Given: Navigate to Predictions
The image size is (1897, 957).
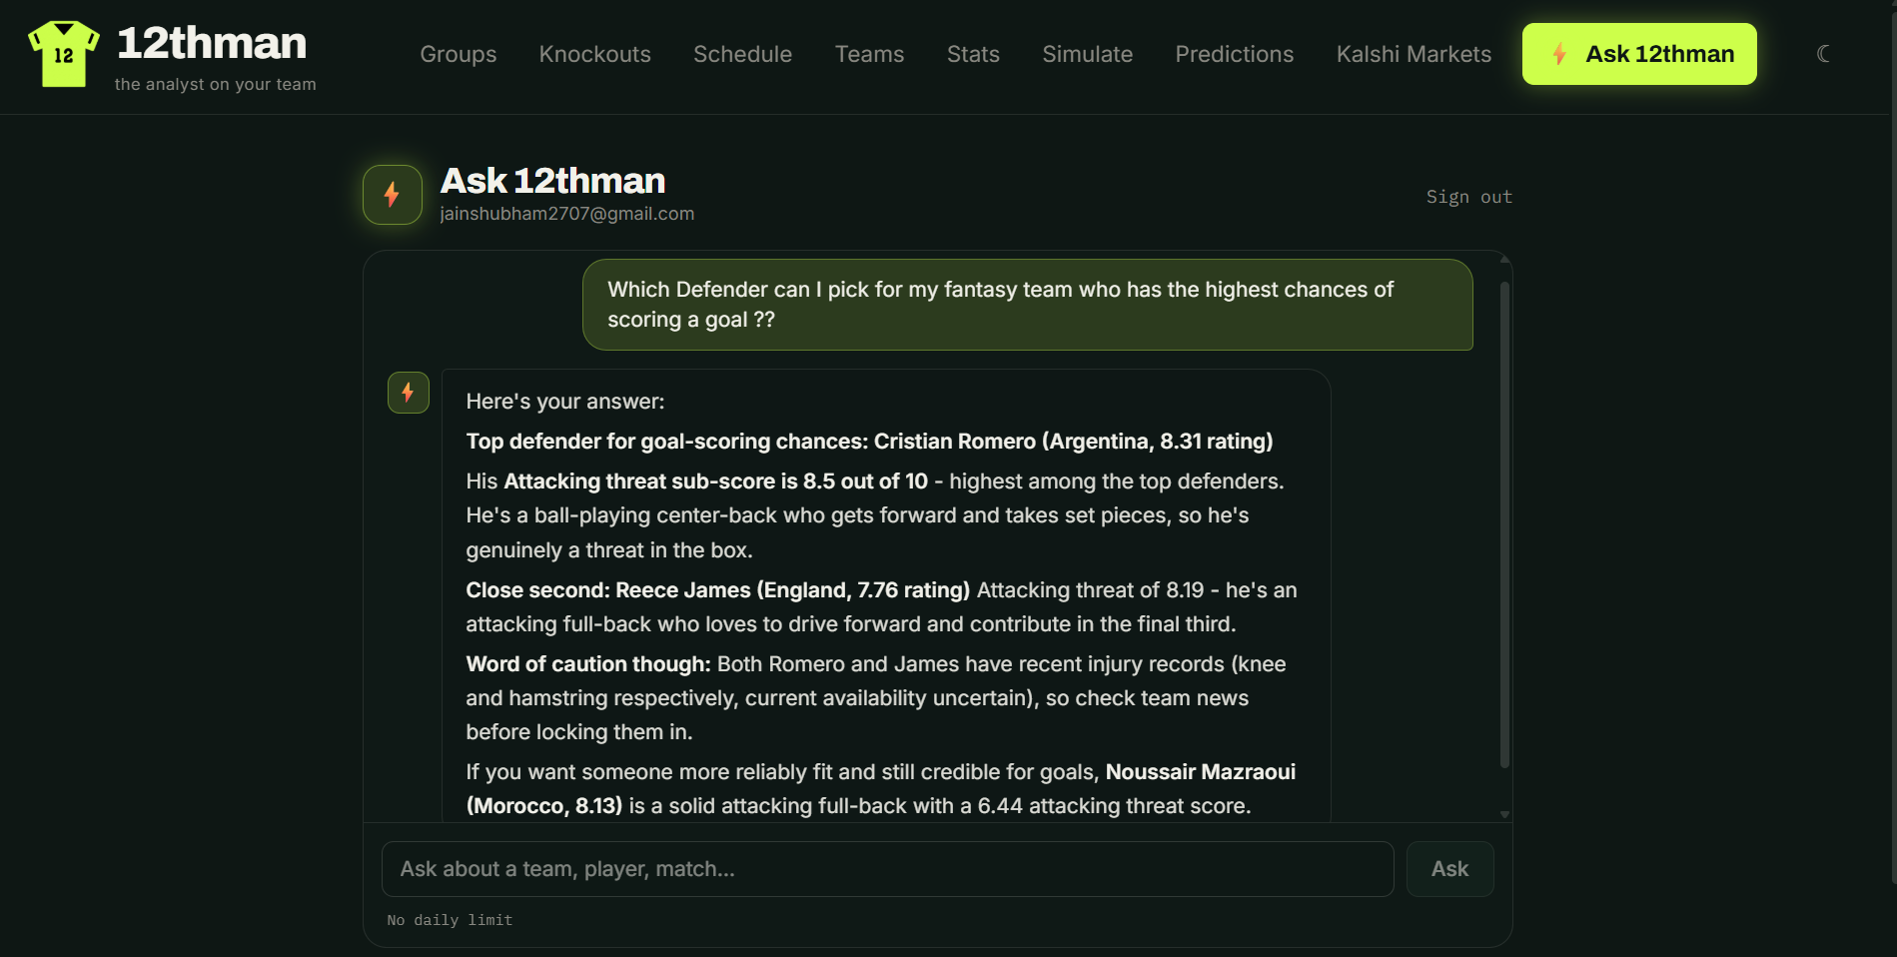Looking at the screenshot, I should [x=1235, y=54].
